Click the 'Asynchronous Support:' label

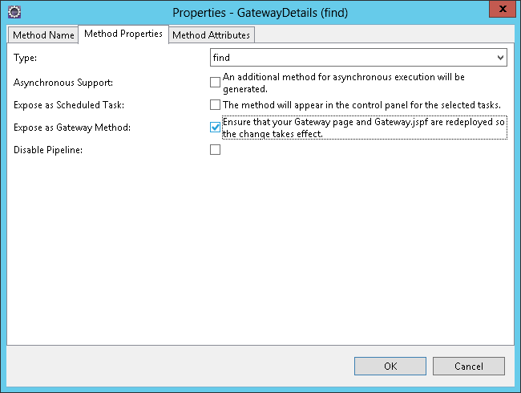tap(63, 83)
